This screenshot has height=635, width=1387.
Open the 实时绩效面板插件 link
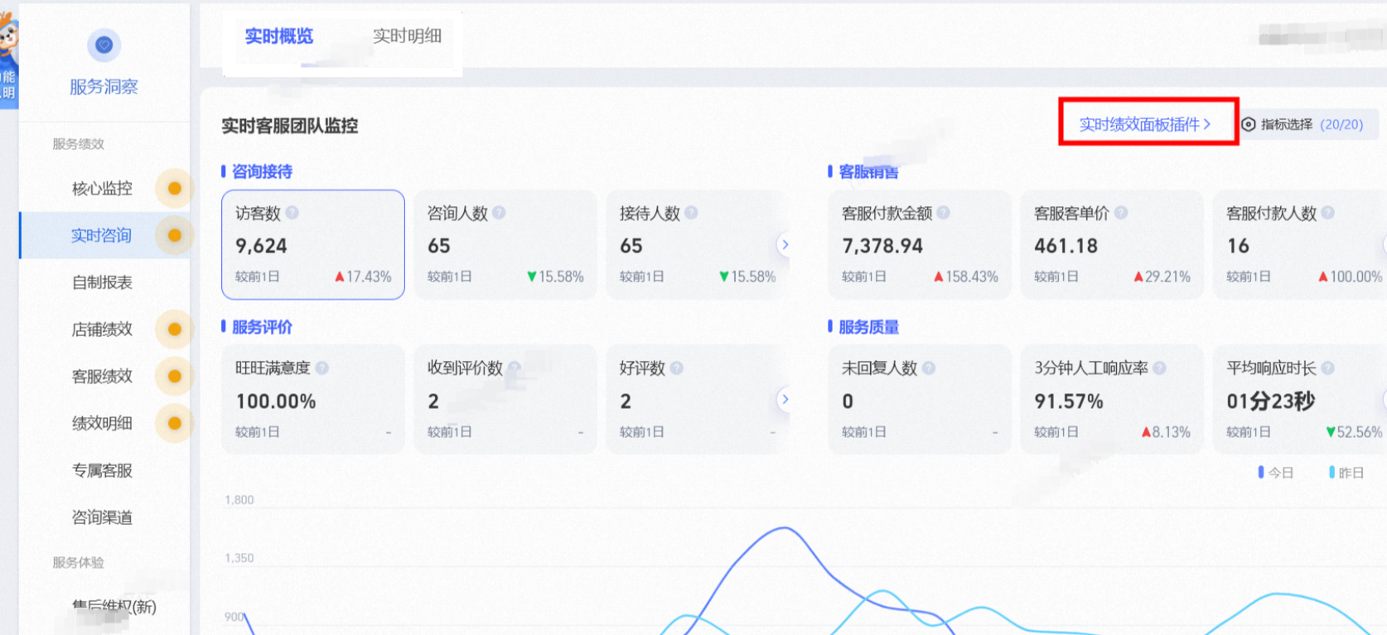pyautogui.click(x=1145, y=124)
